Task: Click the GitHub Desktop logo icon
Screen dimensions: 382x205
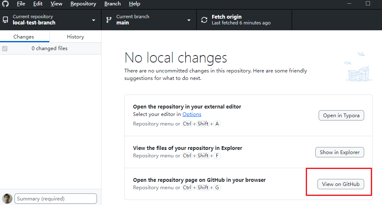Action: 5,3
